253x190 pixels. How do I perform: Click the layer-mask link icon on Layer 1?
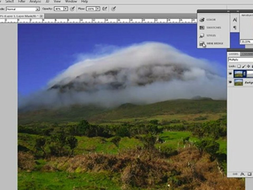(x=245, y=74)
